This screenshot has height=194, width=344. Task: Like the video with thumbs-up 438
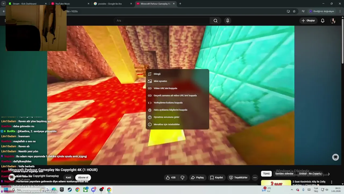coord(171,178)
